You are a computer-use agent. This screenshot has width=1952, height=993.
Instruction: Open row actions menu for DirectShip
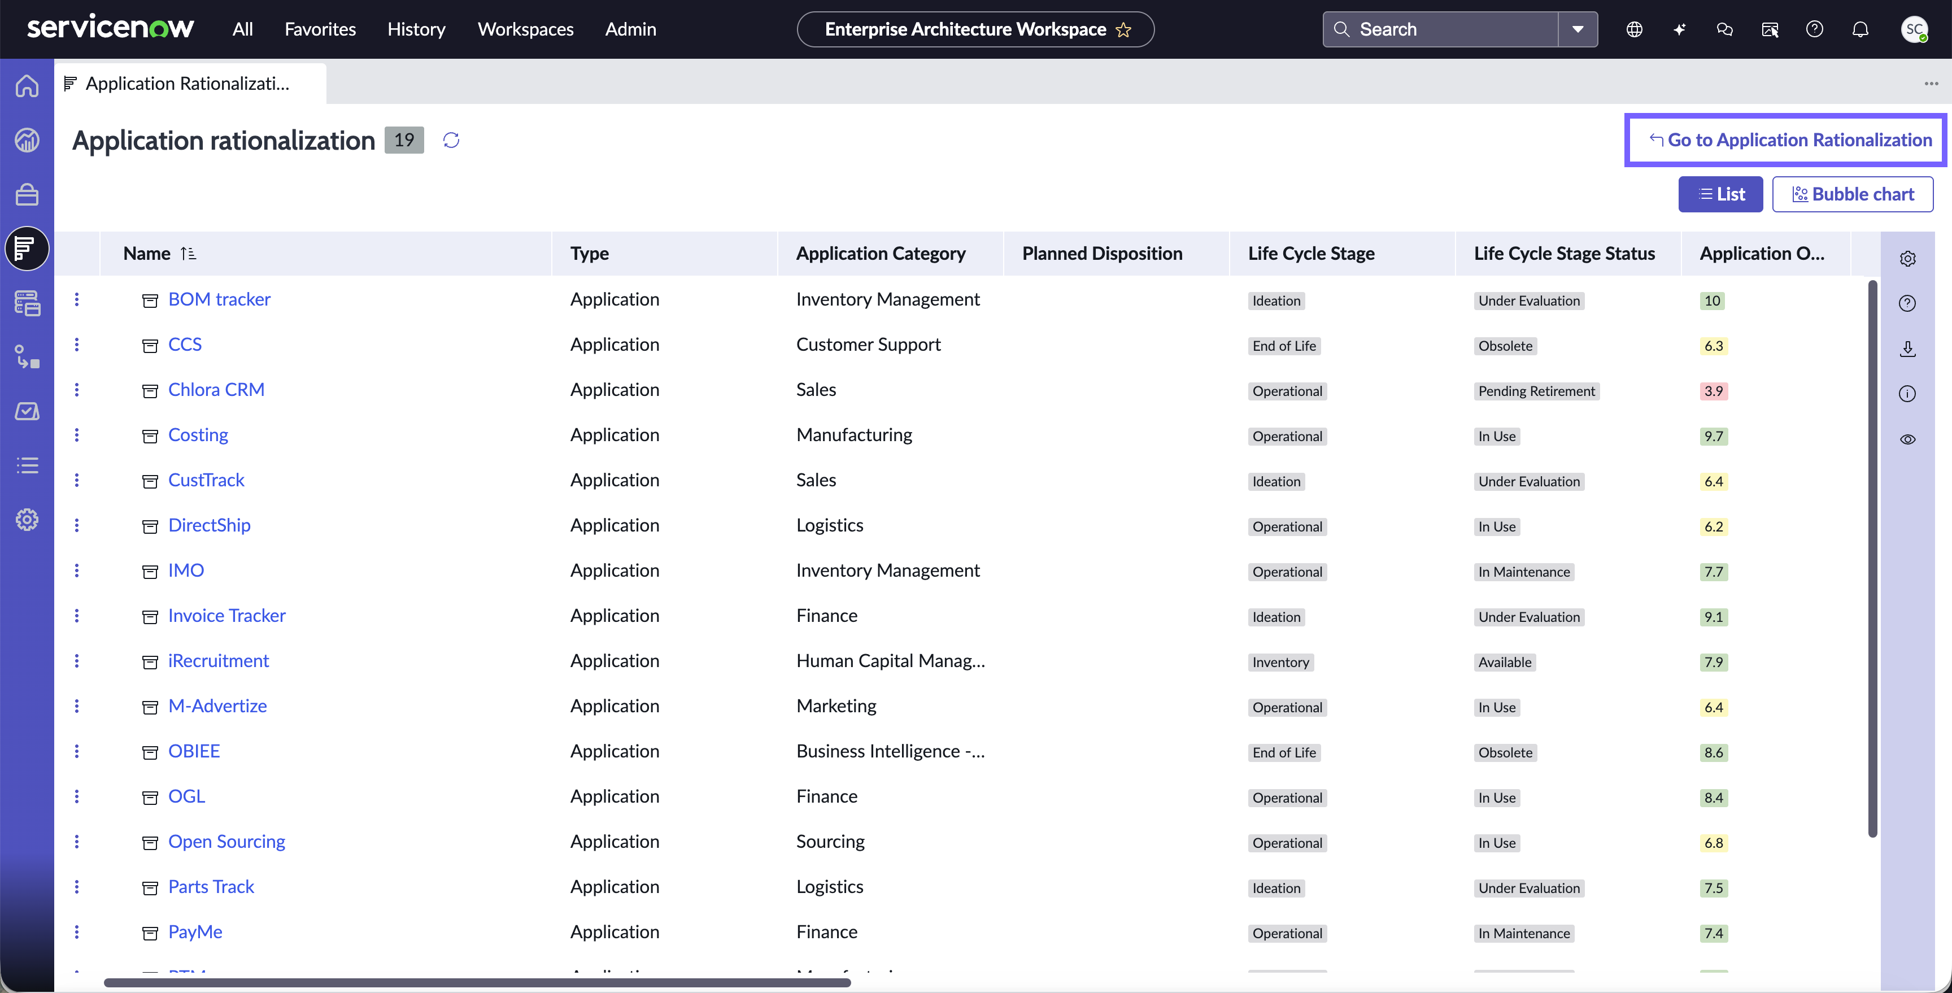click(77, 525)
